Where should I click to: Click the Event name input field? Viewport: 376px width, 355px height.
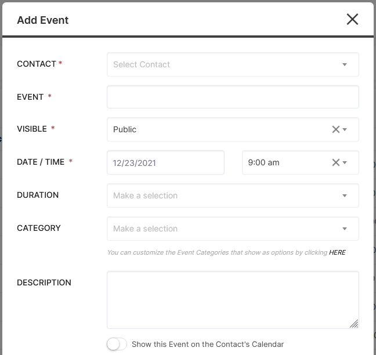pyautogui.click(x=233, y=97)
